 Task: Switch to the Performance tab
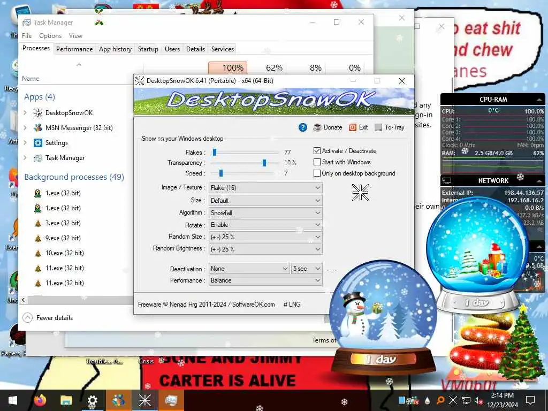(x=74, y=49)
